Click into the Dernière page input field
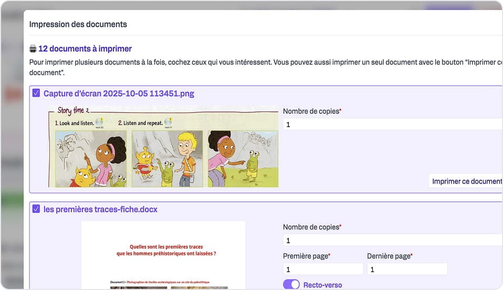Image resolution: width=503 pixels, height=290 pixels. pyautogui.click(x=407, y=269)
